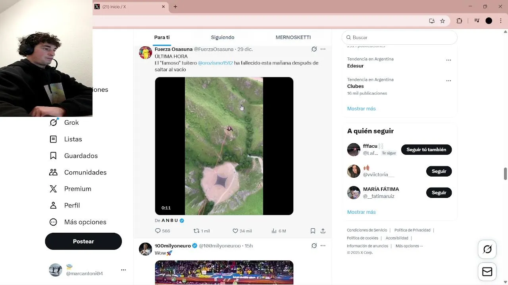
Task: Switch to the Siguiendo tab
Action: [x=223, y=37]
